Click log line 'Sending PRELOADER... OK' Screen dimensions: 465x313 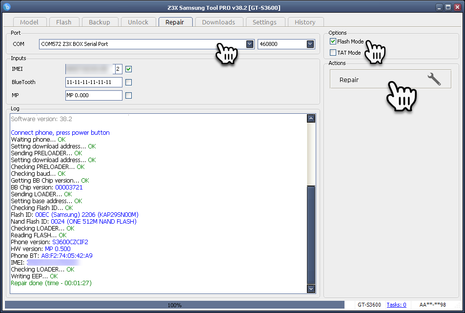click(x=46, y=153)
